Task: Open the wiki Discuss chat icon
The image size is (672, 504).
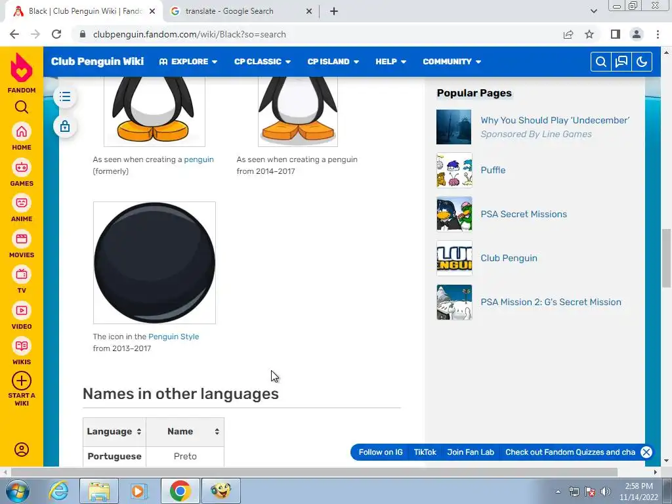Action: 621,62
